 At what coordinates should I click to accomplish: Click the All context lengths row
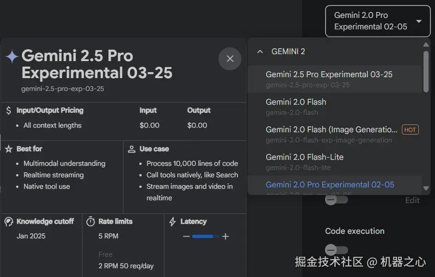pyautogui.click(x=52, y=125)
